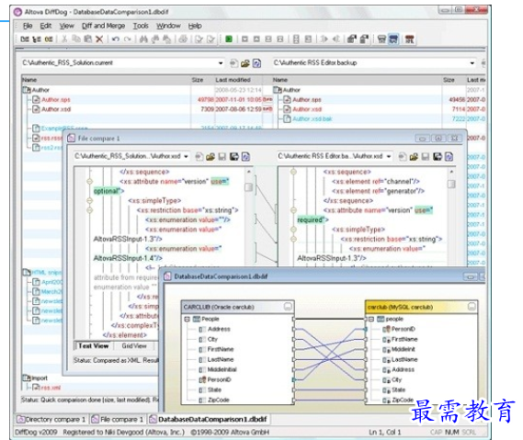
Task: Open the Tools menu
Action: (141, 26)
